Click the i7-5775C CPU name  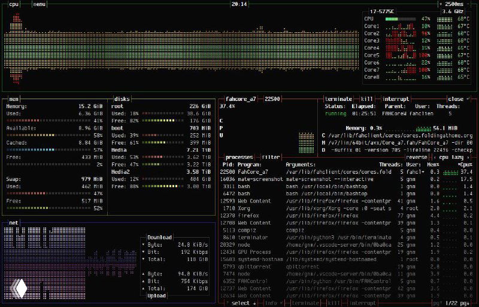[382, 11]
